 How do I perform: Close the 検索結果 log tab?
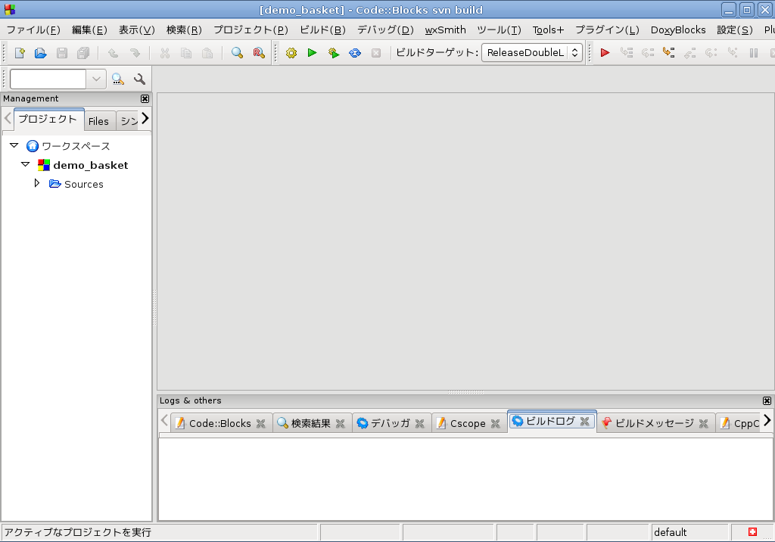[340, 424]
